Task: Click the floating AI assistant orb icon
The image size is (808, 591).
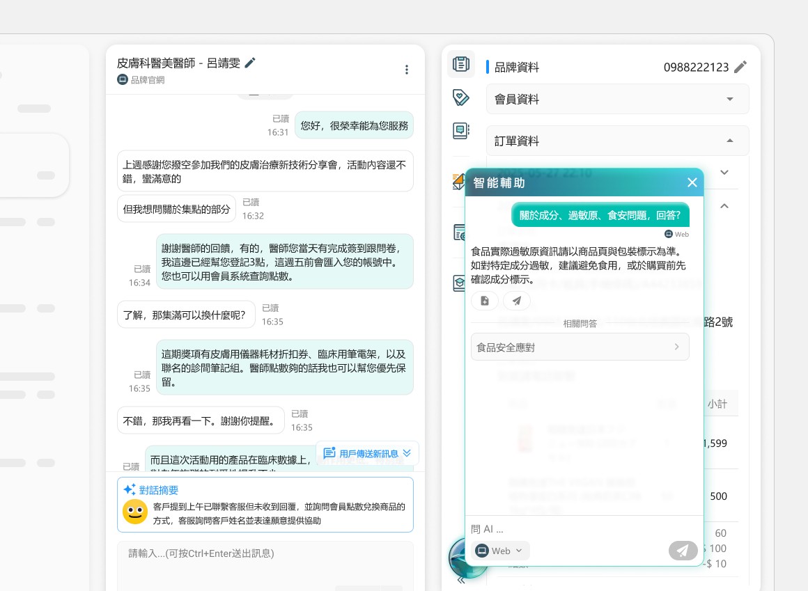Action: click(458, 560)
